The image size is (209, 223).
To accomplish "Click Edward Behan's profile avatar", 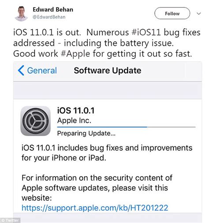I will pos(21,14).
